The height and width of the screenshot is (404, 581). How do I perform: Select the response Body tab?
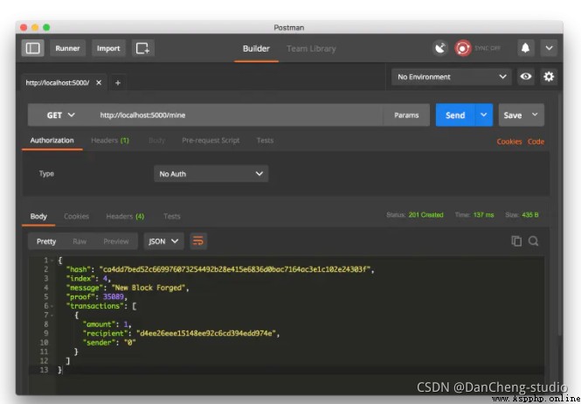coord(38,216)
